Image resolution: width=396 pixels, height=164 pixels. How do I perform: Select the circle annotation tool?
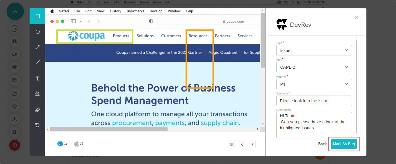point(37,32)
